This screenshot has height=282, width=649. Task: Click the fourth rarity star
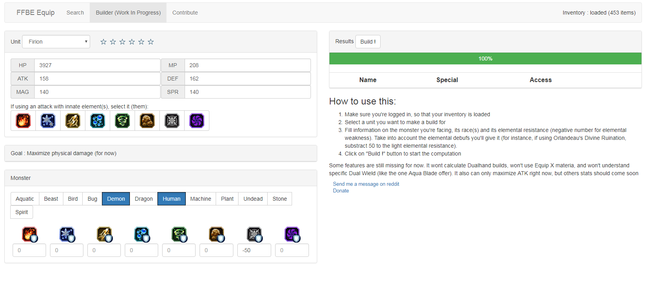(132, 42)
